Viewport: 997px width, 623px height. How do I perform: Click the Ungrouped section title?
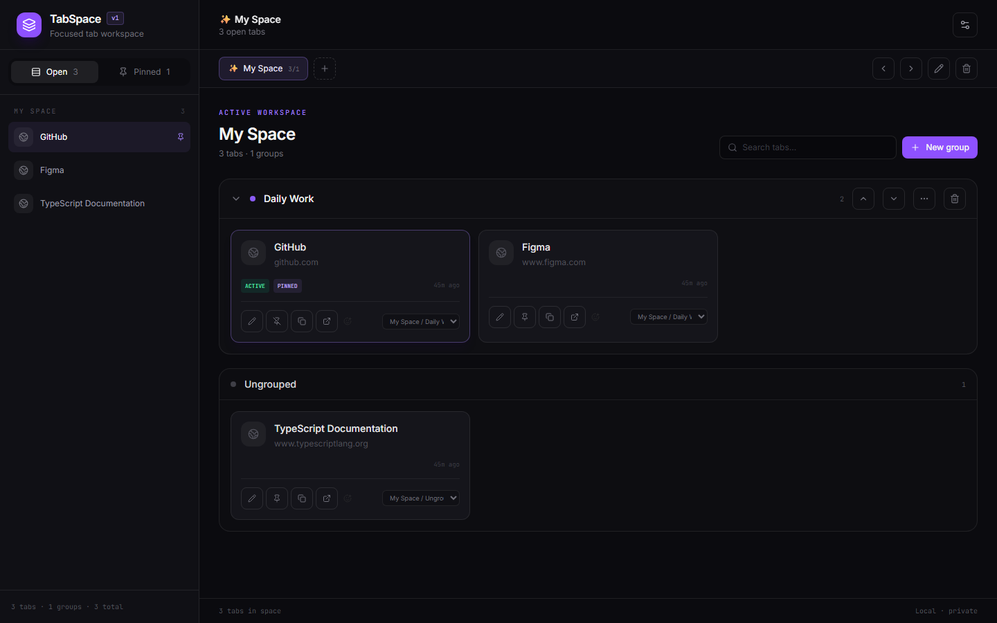pos(270,384)
